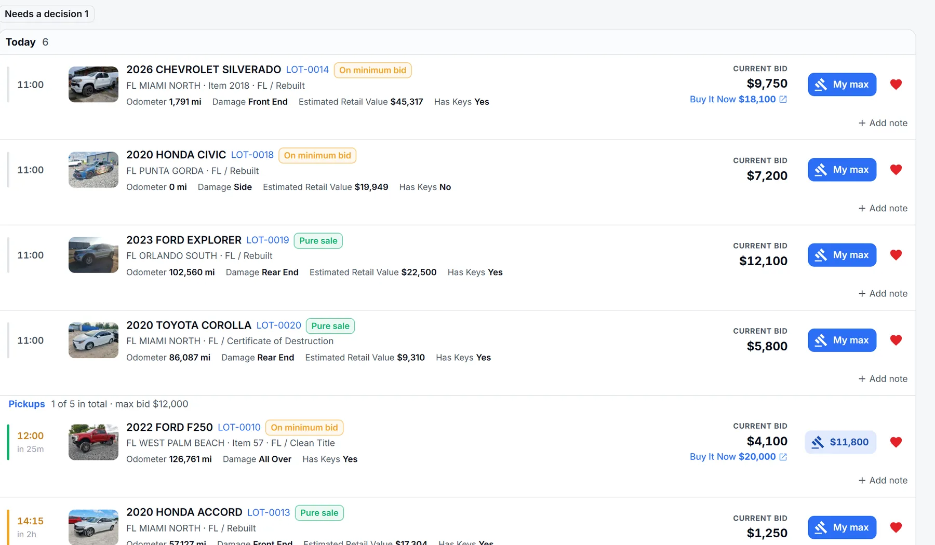Select the Needs a decision tab
Viewport: 935px width, 545px height.
47,14
